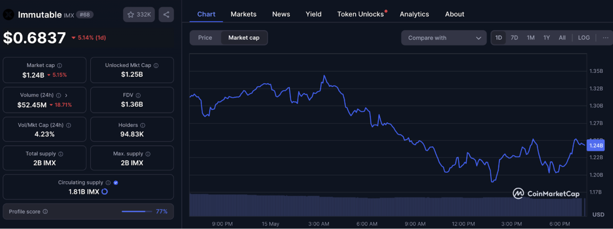Toggle LOG scale on chart
The image size is (613, 229).
(584, 38)
